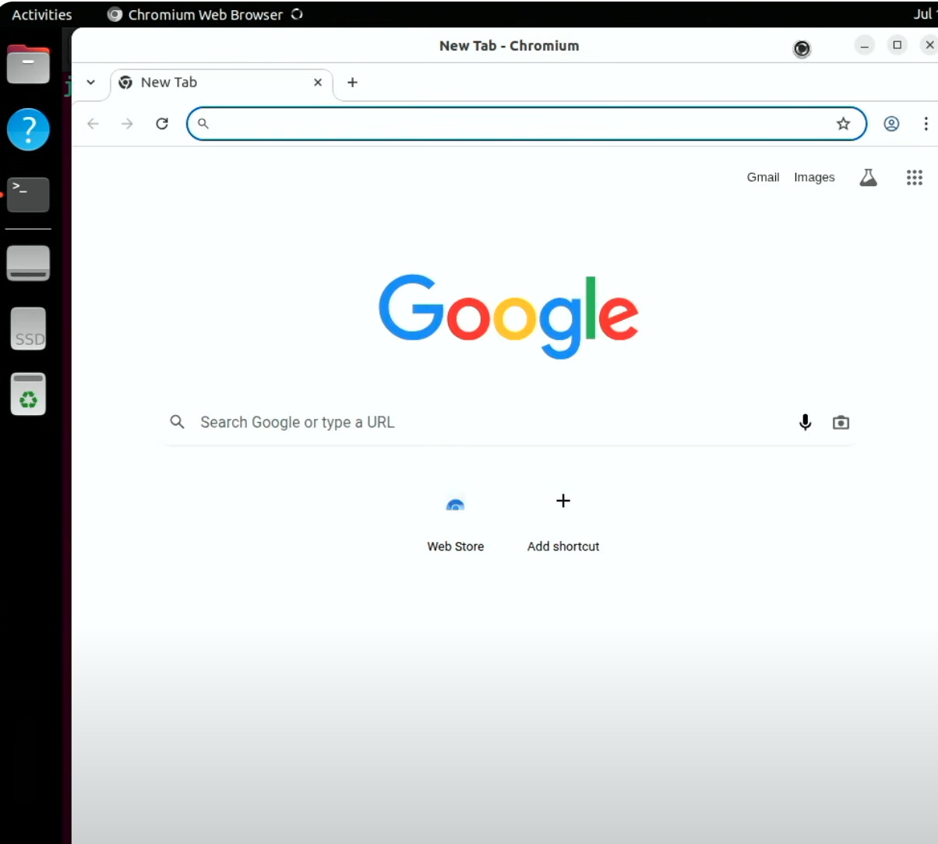The width and height of the screenshot is (938, 844).
Task: Open the SSD drive in the dock
Action: click(x=29, y=328)
